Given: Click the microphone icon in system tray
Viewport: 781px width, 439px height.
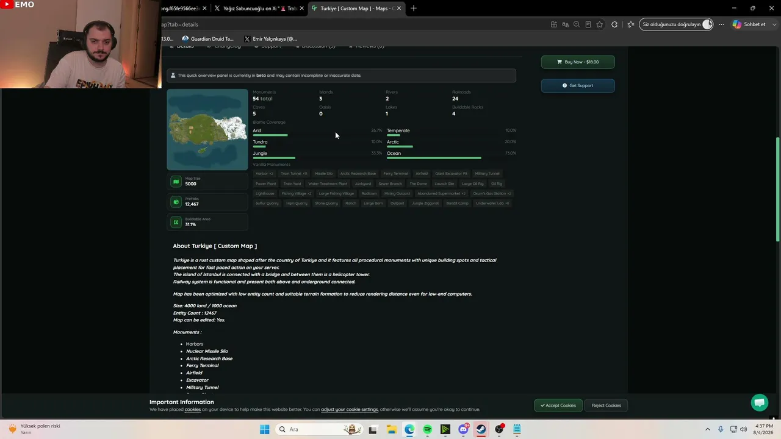Looking at the screenshot, I should click(x=721, y=429).
